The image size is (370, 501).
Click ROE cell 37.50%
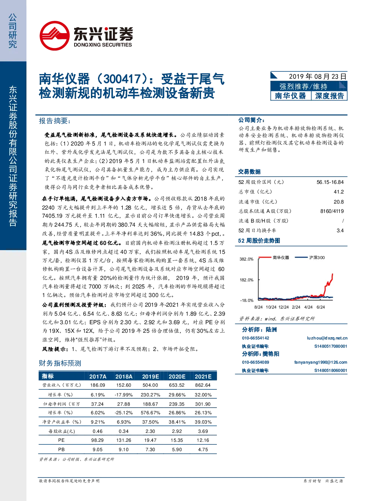(x=151, y=422)
